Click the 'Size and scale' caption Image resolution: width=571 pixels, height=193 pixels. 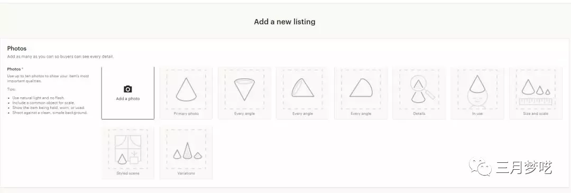(x=535, y=114)
